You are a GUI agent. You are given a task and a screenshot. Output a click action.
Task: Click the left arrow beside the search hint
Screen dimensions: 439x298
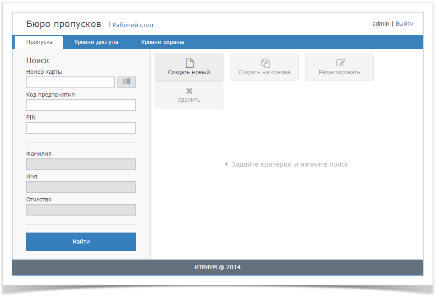coord(226,164)
